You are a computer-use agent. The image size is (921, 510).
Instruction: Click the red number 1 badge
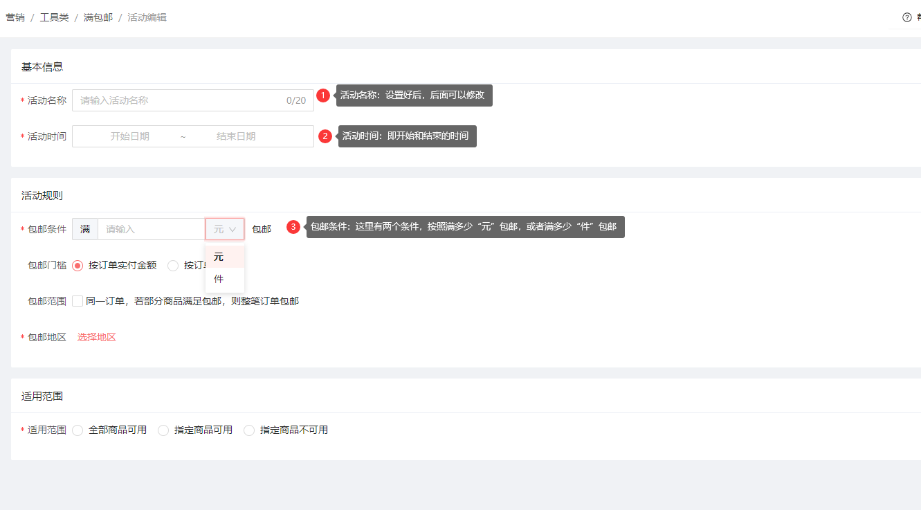pyautogui.click(x=322, y=95)
